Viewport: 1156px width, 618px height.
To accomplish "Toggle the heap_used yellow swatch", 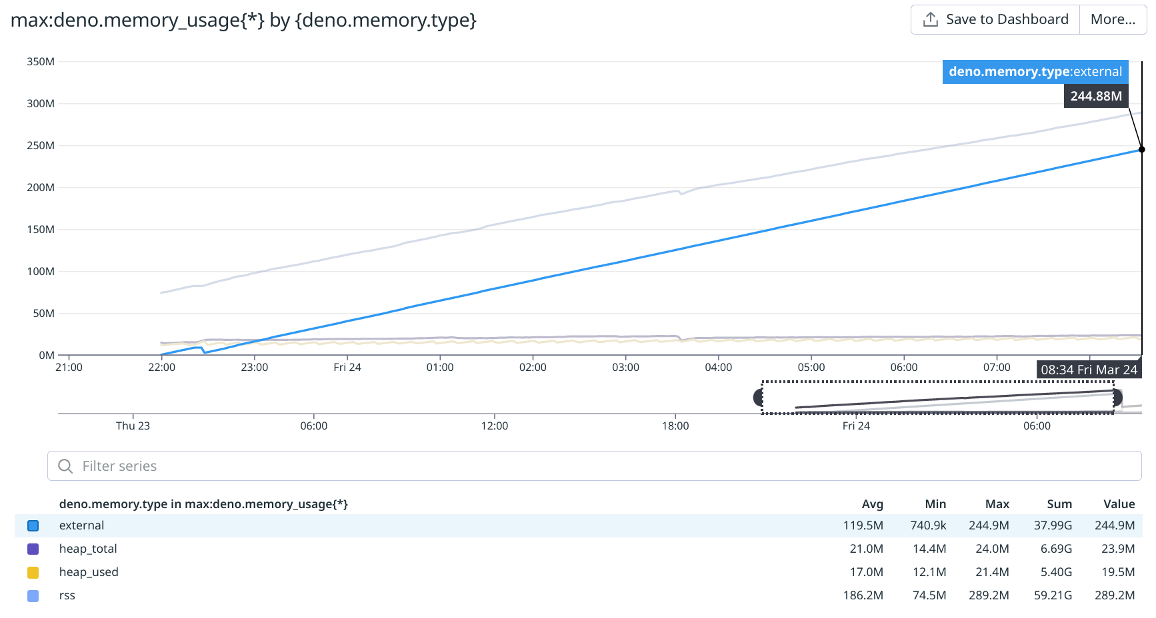I will coord(33,573).
